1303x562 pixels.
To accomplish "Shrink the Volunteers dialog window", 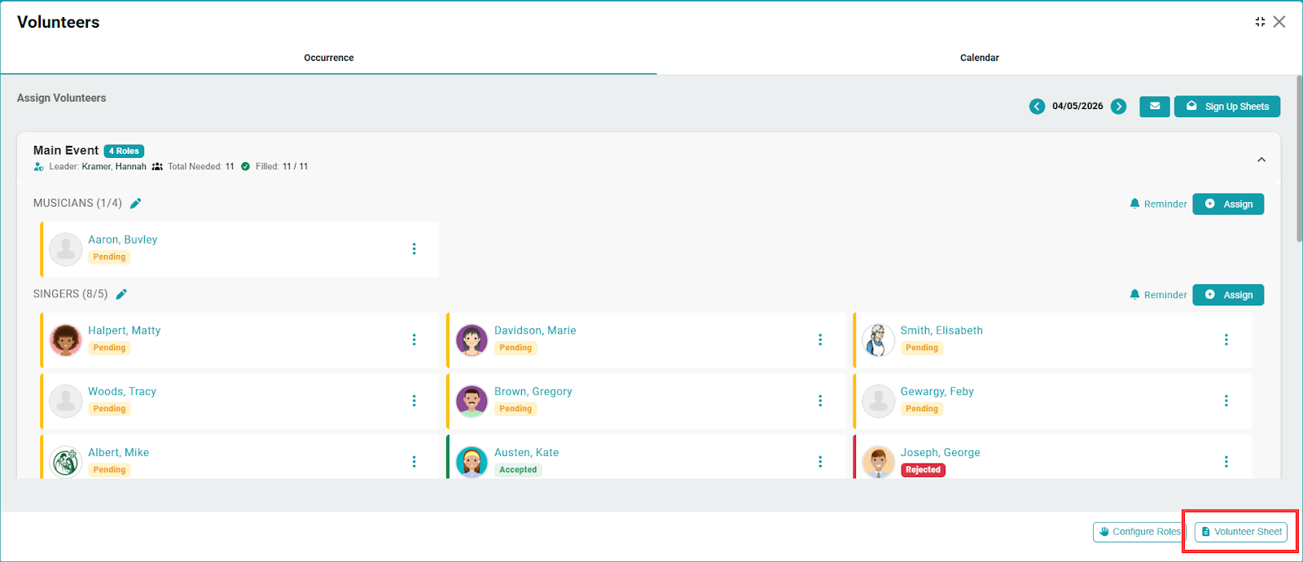I will coord(1260,22).
